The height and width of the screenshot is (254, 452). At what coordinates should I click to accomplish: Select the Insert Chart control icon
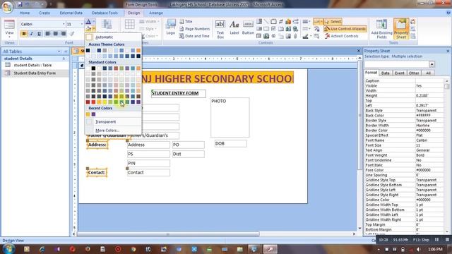click(288, 22)
